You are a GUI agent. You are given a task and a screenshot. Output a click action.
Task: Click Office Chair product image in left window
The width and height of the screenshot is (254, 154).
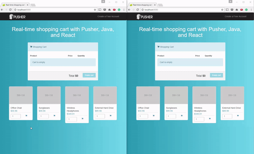coord(21,95)
